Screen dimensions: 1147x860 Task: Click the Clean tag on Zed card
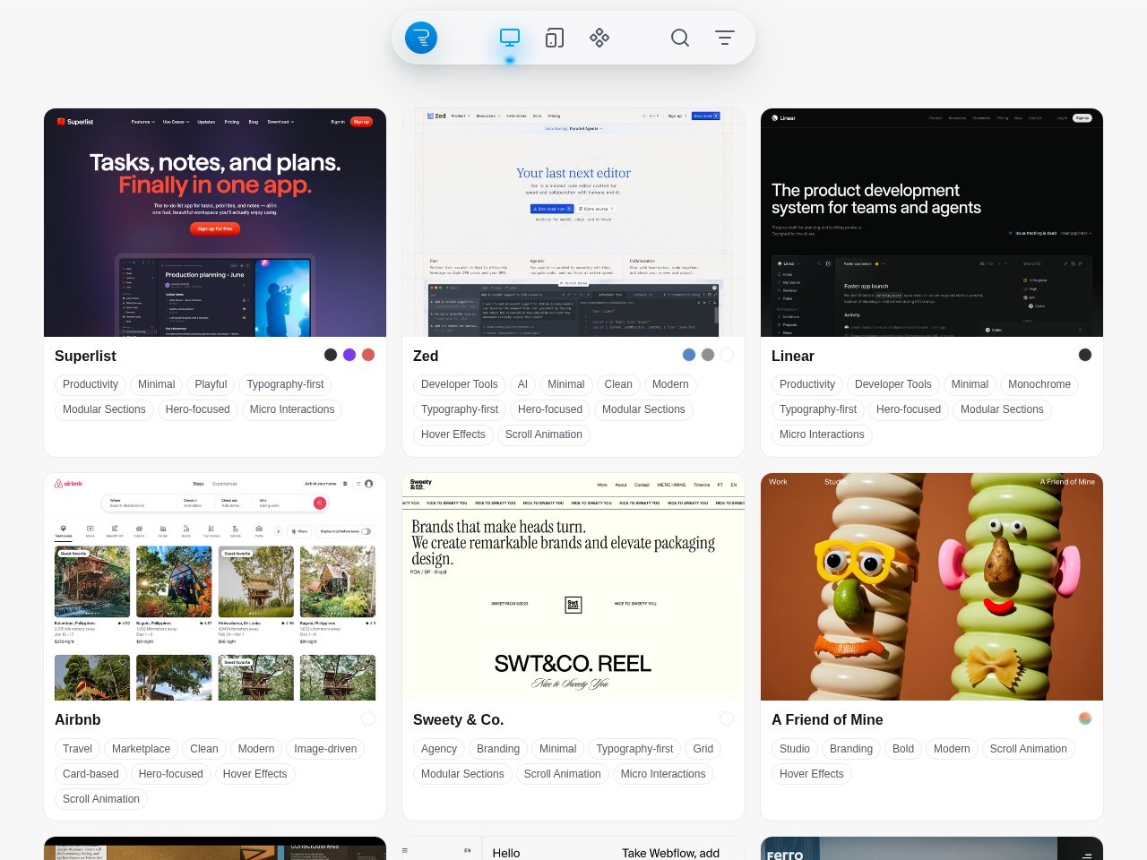pyautogui.click(x=618, y=384)
